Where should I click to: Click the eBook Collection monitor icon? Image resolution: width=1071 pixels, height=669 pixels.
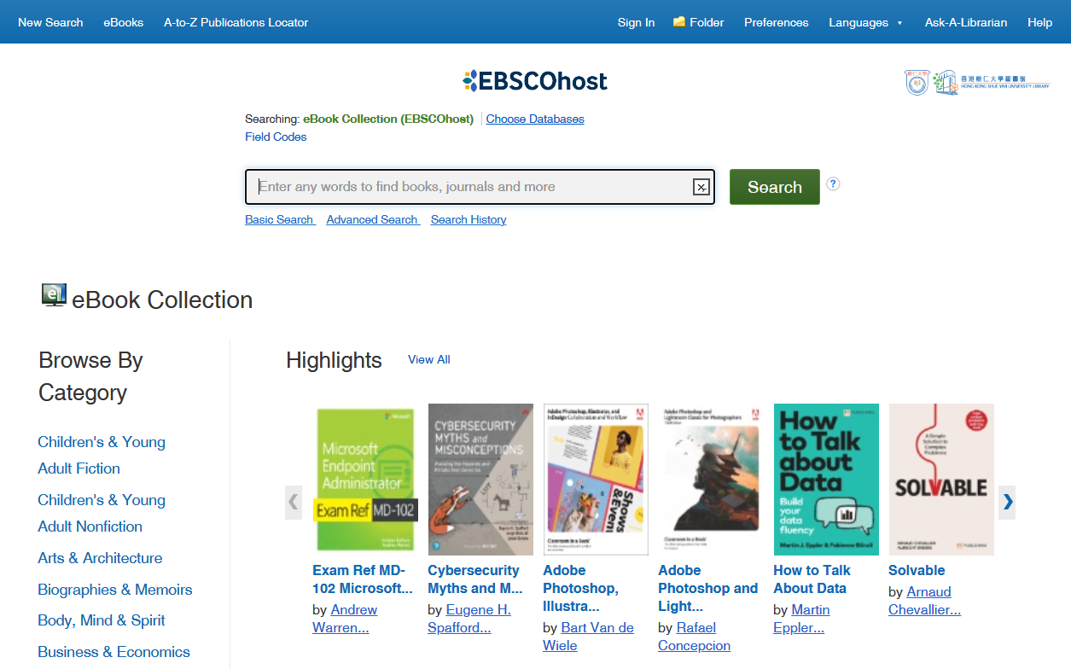pyautogui.click(x=54, y=295)
